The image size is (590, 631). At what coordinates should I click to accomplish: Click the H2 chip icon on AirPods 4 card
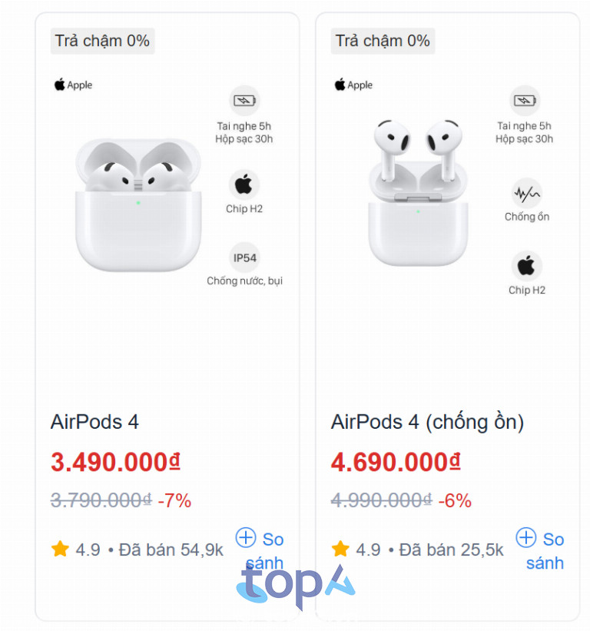coord(244,184)
